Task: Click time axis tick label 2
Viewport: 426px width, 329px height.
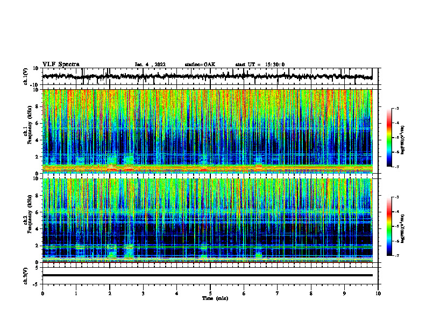Action: click(110, 294)
